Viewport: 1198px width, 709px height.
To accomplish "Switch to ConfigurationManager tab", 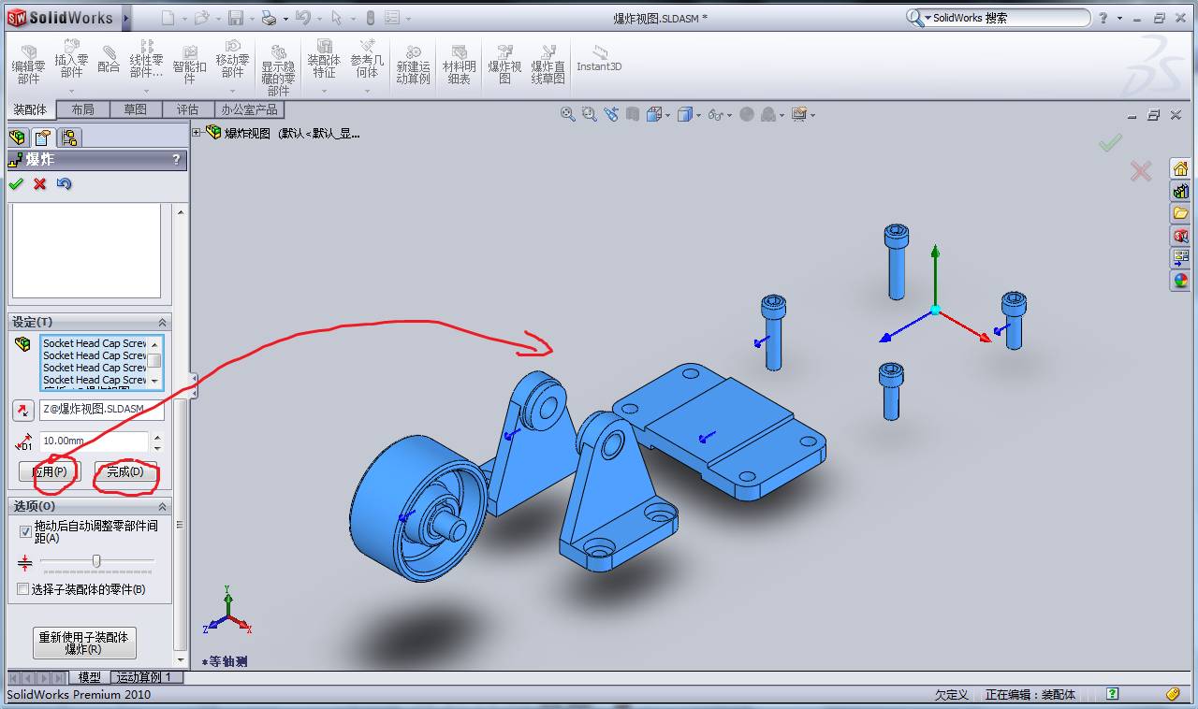I will [x=69, y=137].
